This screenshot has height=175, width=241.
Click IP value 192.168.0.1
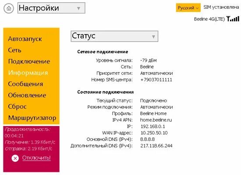point(153,126)
